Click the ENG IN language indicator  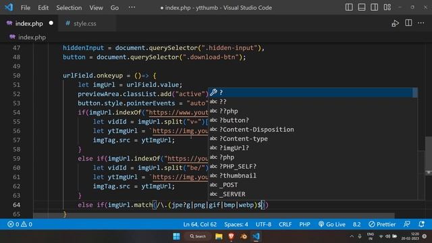pos(371,236)
